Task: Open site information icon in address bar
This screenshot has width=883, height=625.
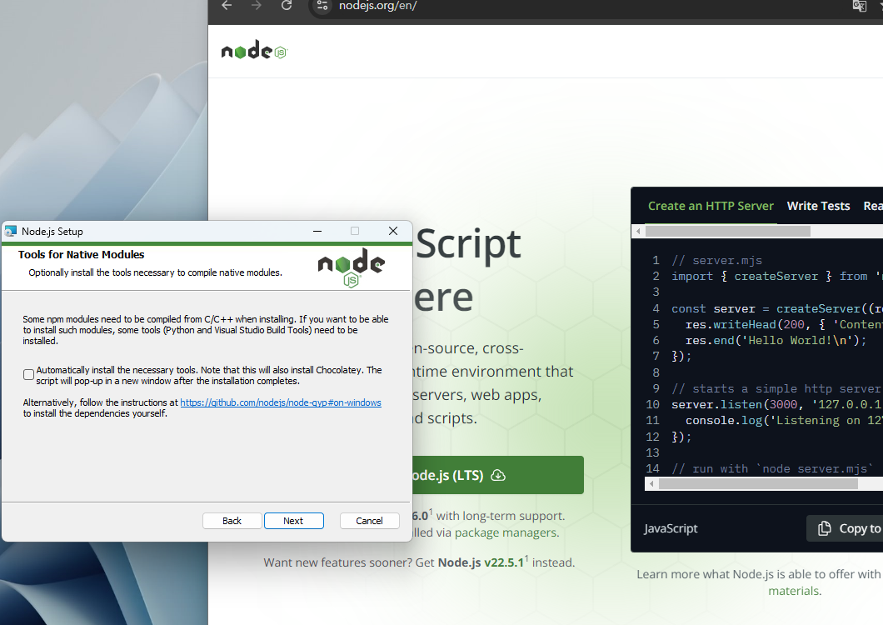Action: (x=322, y=6)
